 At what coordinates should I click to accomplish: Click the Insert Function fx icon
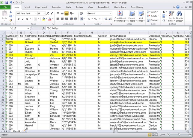[43, 28]
